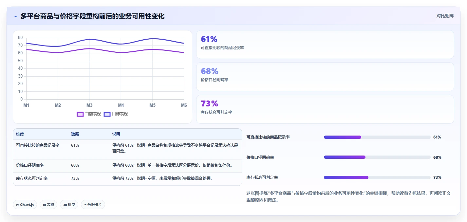Click the 价格口径明确率 progress bar
Viewport: 467px width, 222px height.
point(377,157)
